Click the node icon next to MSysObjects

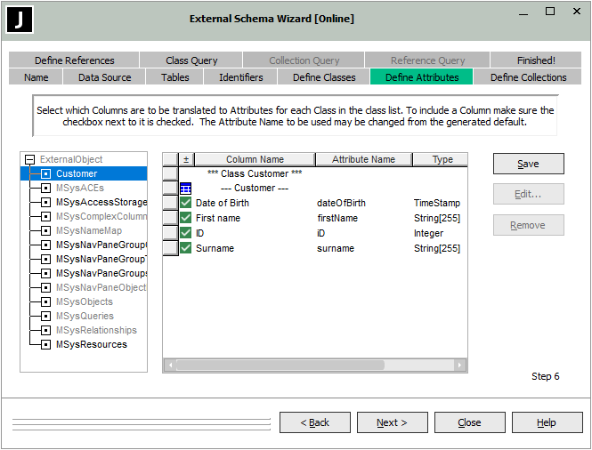[45, 301]
